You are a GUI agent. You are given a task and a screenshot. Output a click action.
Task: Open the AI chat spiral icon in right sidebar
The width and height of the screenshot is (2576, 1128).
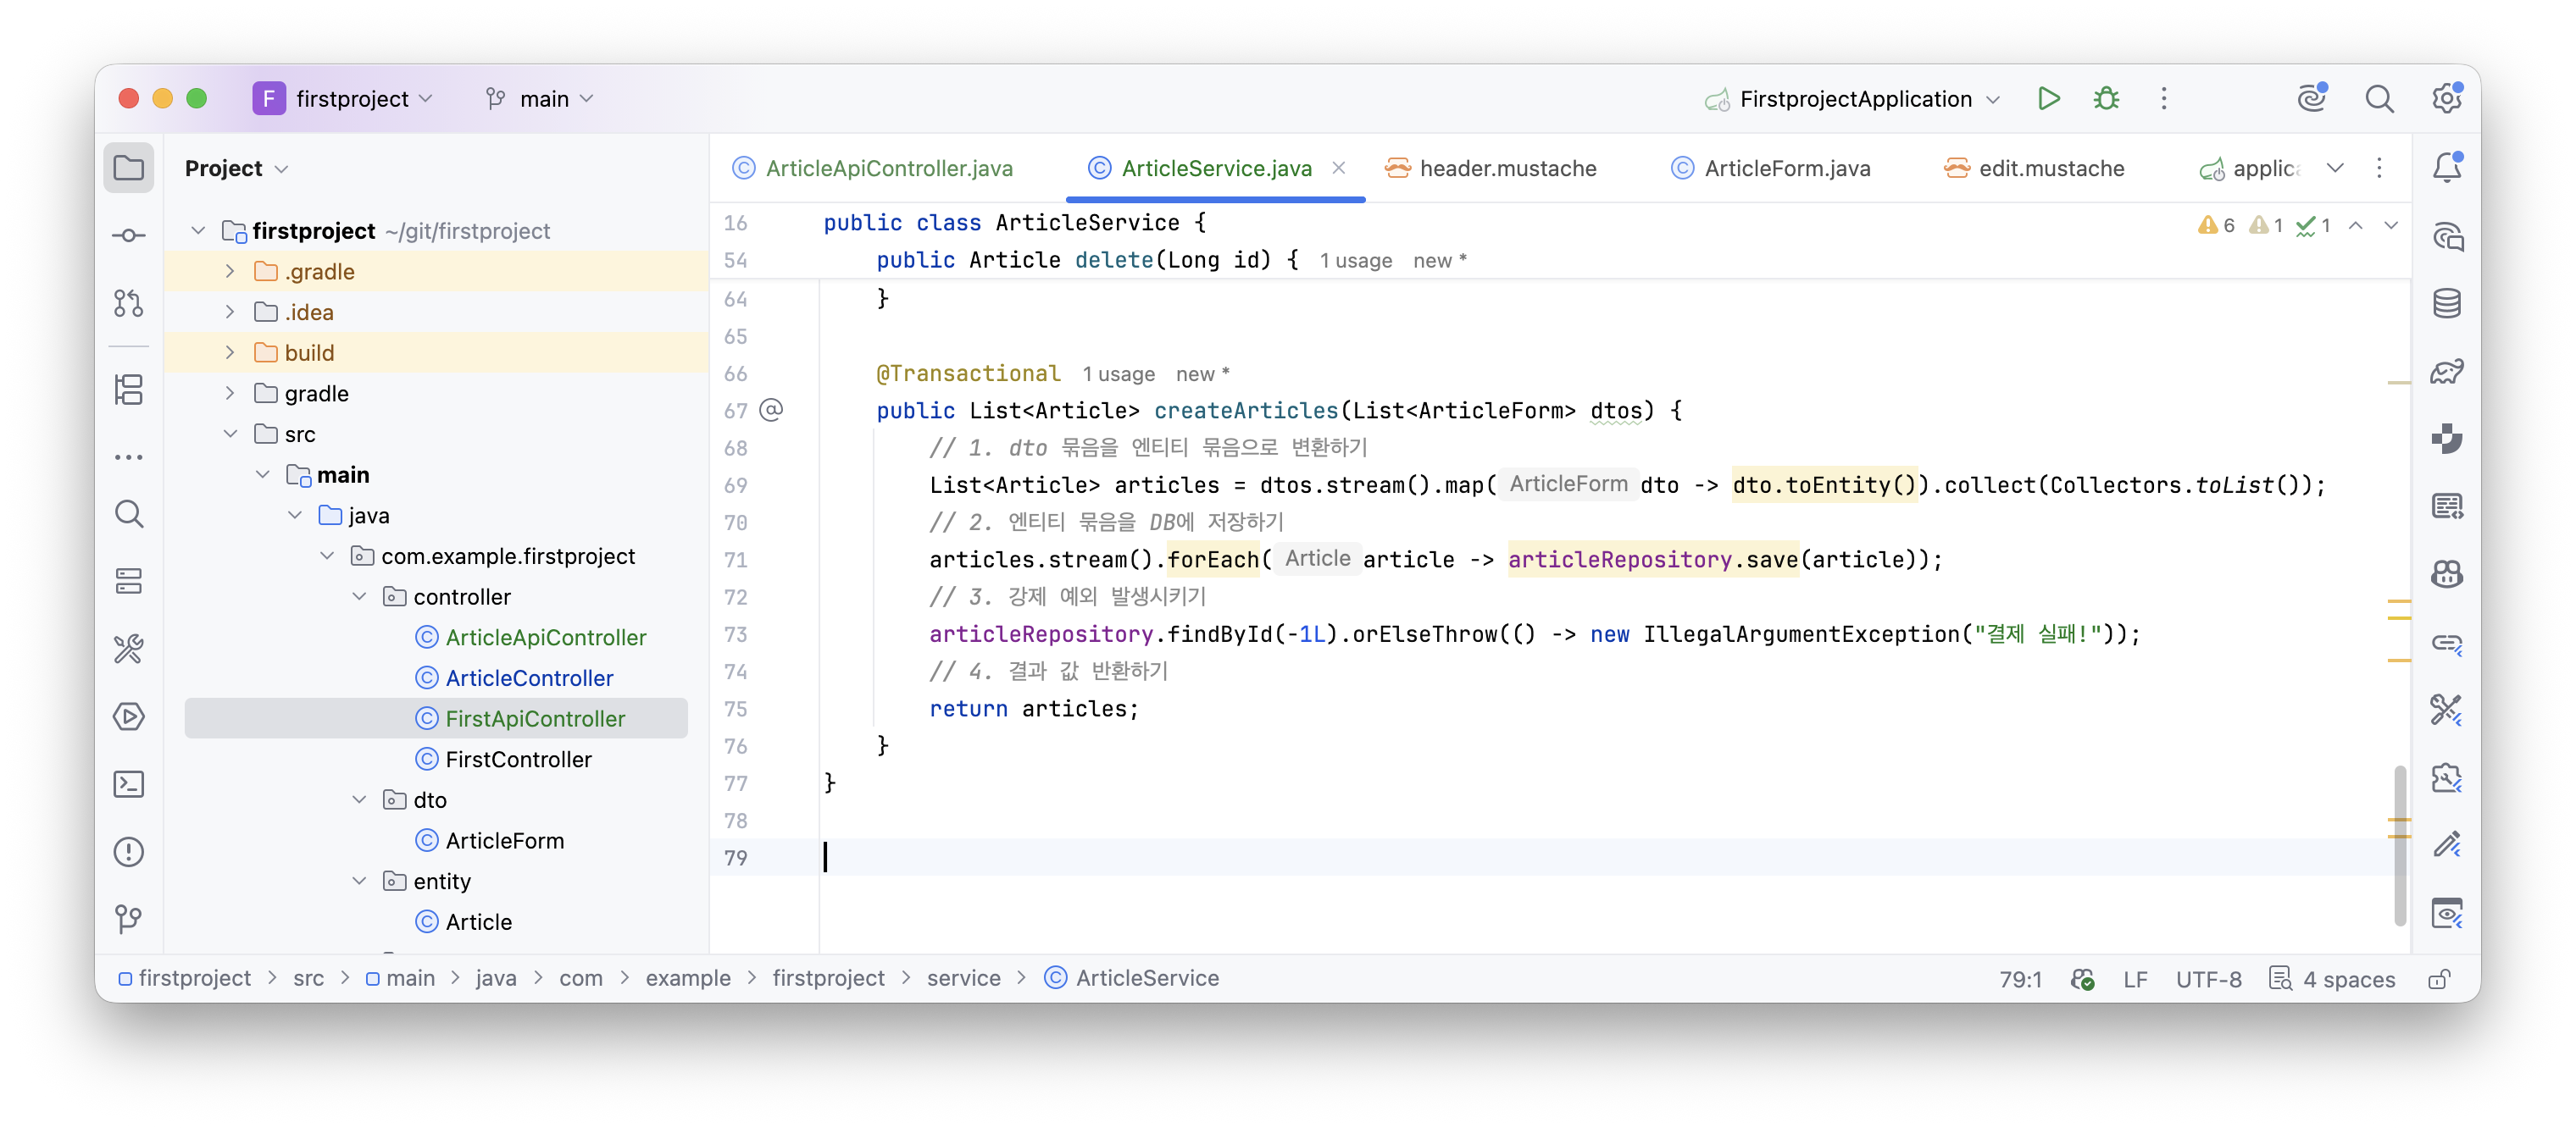(x=2446, y=235)
